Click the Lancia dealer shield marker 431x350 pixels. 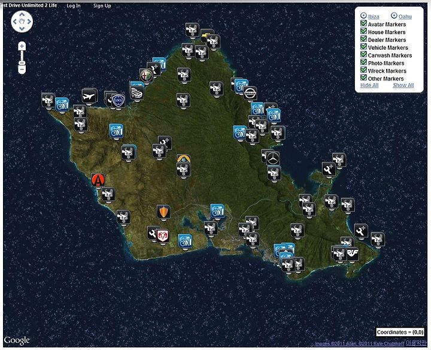tap(119, 101)
